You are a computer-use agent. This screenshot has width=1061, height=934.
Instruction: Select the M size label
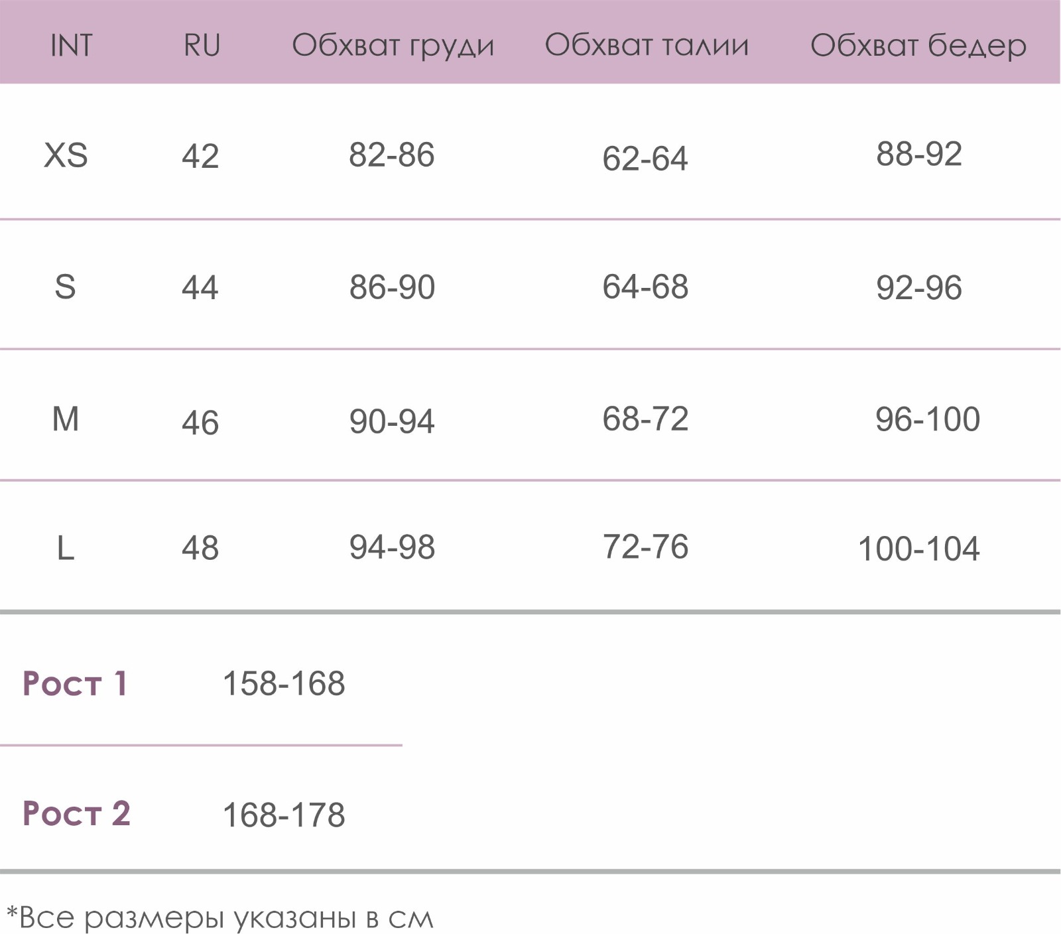66,419
